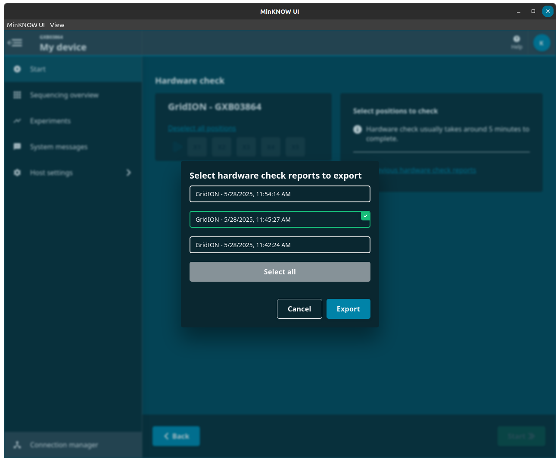Click the info icon beside hardware check note
This screenshot has height=462, width=560.
tap(358, 129)
